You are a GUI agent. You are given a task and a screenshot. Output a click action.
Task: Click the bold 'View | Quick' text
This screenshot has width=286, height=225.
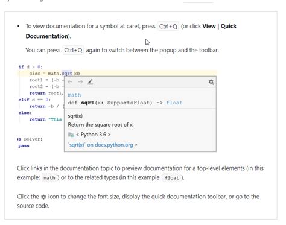pos(219,26)
